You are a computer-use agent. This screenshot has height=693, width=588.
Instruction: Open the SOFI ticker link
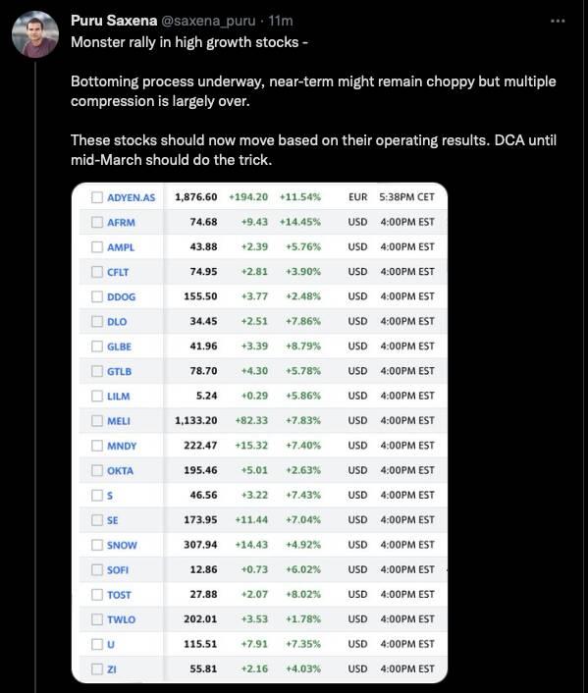(118, 570)
